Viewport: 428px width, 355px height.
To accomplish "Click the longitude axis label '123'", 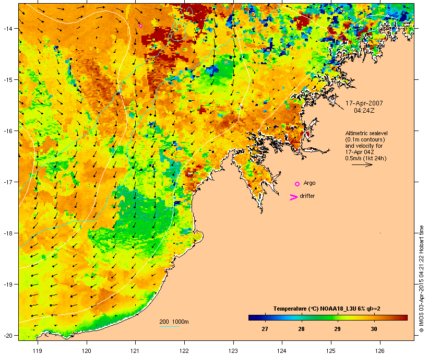I will click(x=233, y=351).
